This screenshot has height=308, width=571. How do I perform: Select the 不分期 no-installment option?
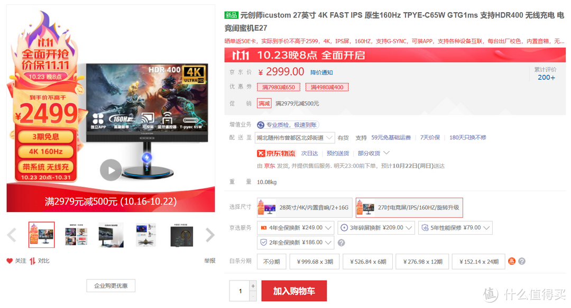tap(272, 262)
